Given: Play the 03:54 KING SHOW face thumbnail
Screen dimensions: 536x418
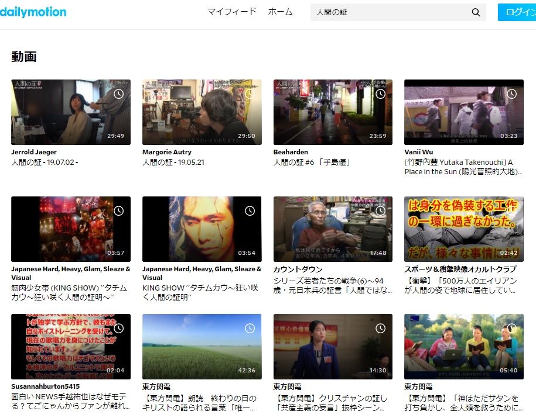Looking at the screenshot, I should click(202, 229).
